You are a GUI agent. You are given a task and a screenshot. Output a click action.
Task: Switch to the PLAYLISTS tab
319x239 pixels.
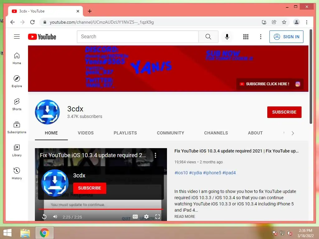coord(125,133)
